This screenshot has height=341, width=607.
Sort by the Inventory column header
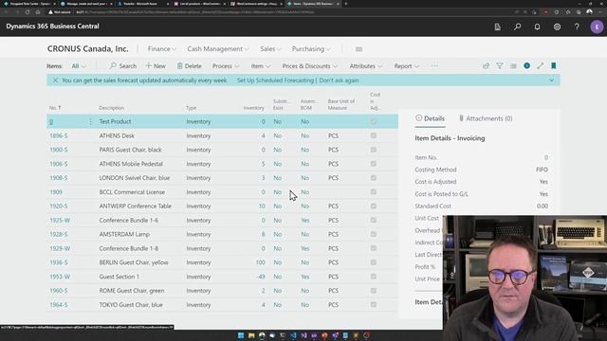coord(253,108)
